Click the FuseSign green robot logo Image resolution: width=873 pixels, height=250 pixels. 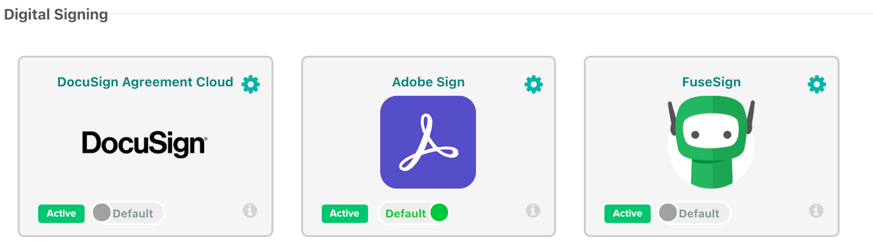point(711,143)
